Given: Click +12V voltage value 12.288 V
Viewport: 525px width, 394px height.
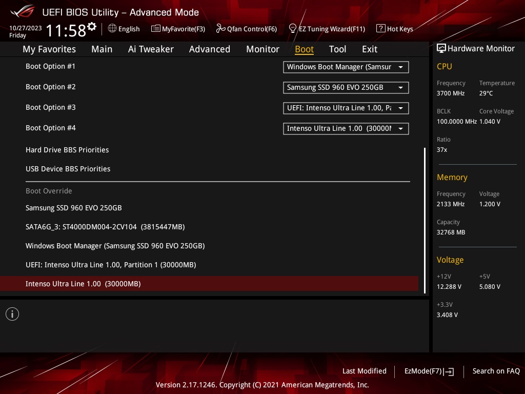Looking at the screenshot, I should coord(449,286).
